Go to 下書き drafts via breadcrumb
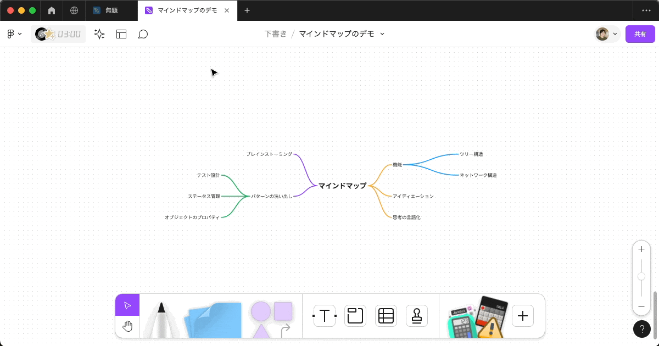 [275, 34]
